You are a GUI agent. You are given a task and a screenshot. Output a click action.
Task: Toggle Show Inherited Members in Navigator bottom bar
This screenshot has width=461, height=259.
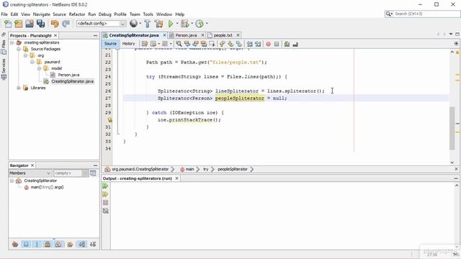(x=15, y=244)
